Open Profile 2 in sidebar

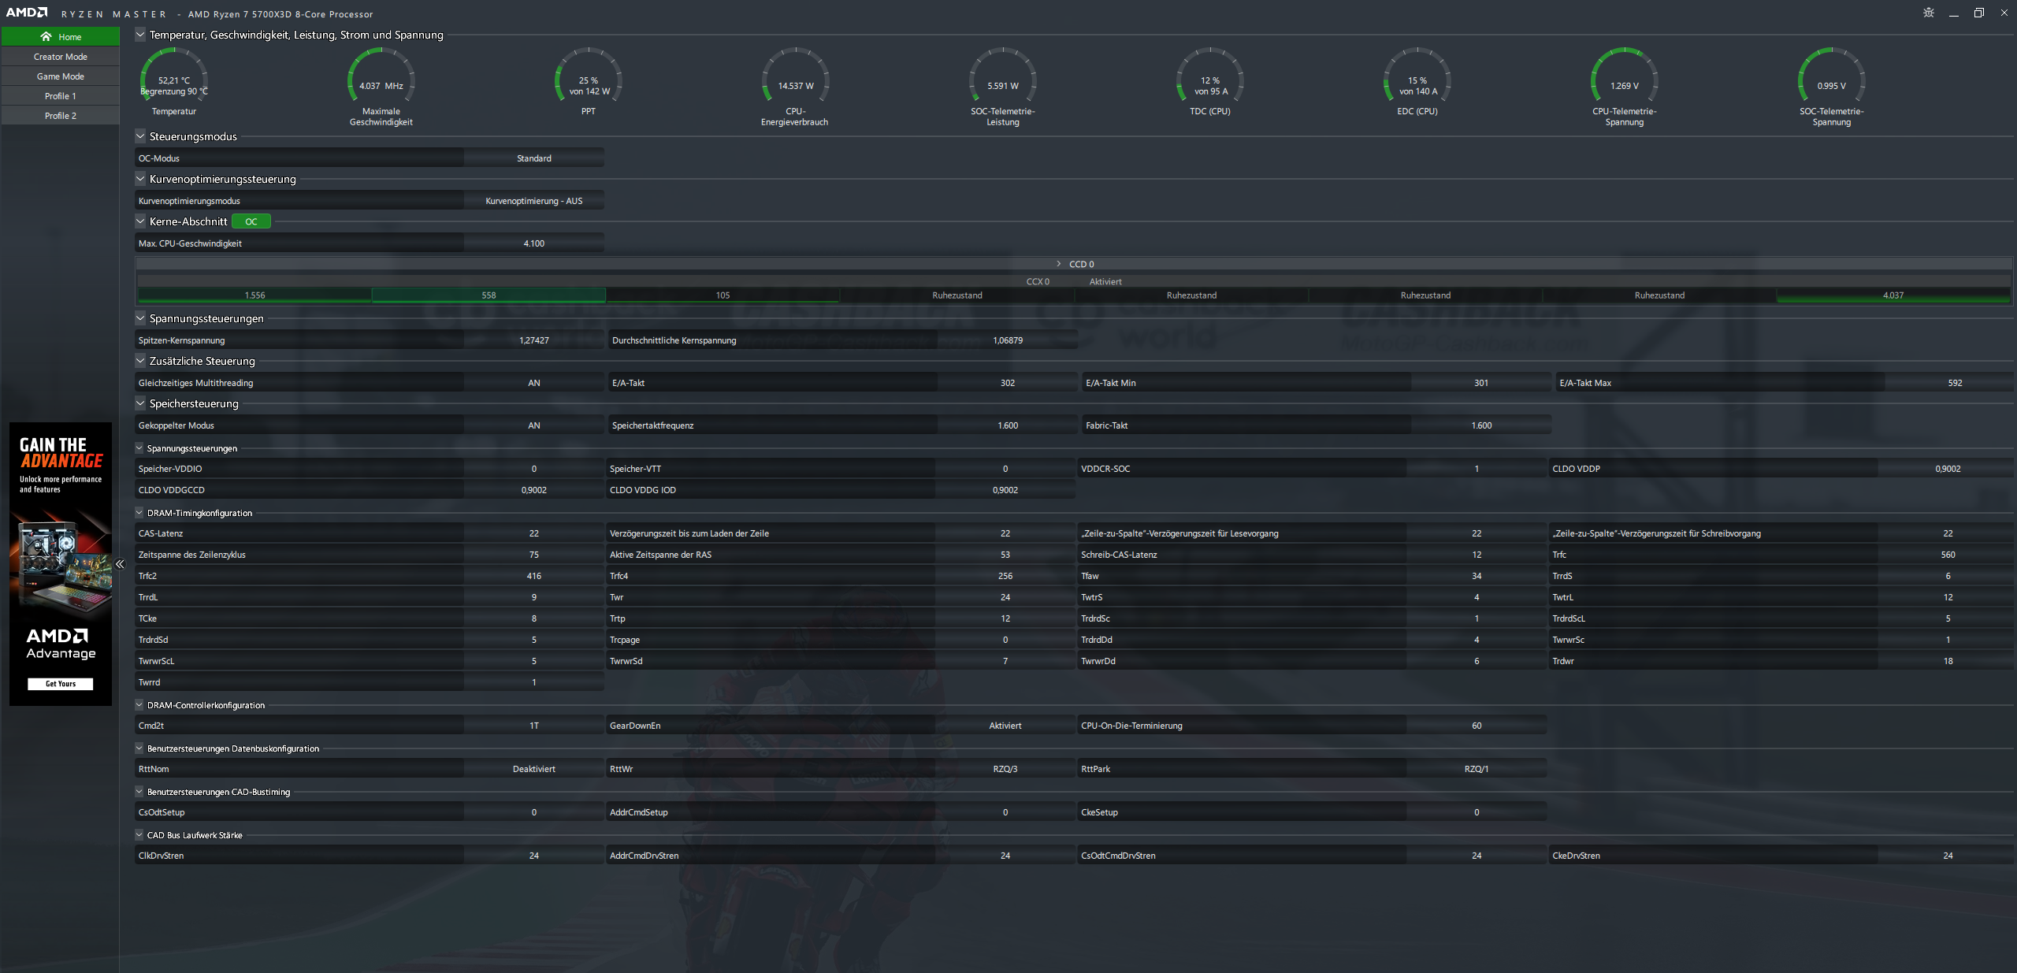[60, 116]
